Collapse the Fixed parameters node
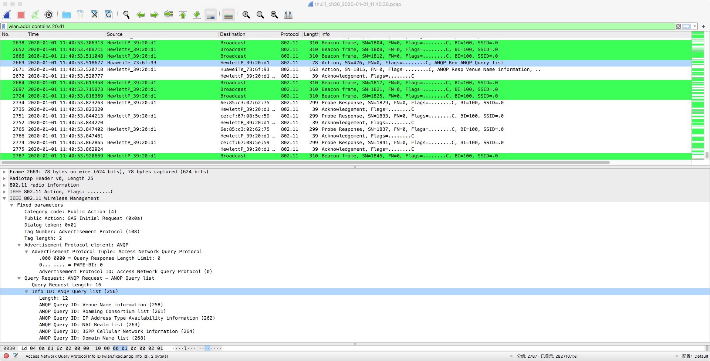 [x=11, y=205]
